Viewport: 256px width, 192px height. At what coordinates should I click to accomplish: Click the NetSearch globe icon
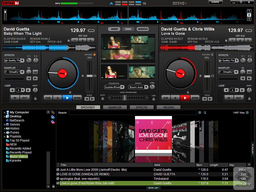point(7,120)
